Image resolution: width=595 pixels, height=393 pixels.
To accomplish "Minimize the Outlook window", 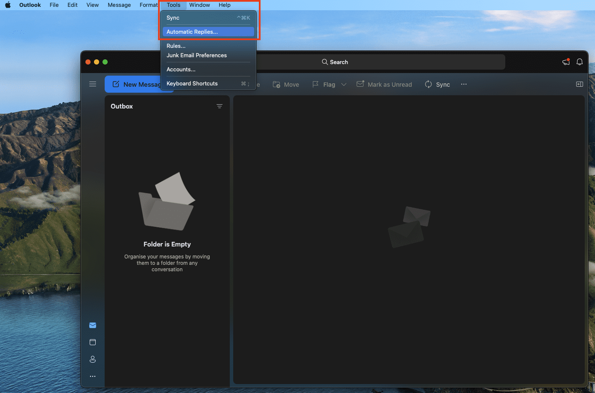I will coord(97,62).
